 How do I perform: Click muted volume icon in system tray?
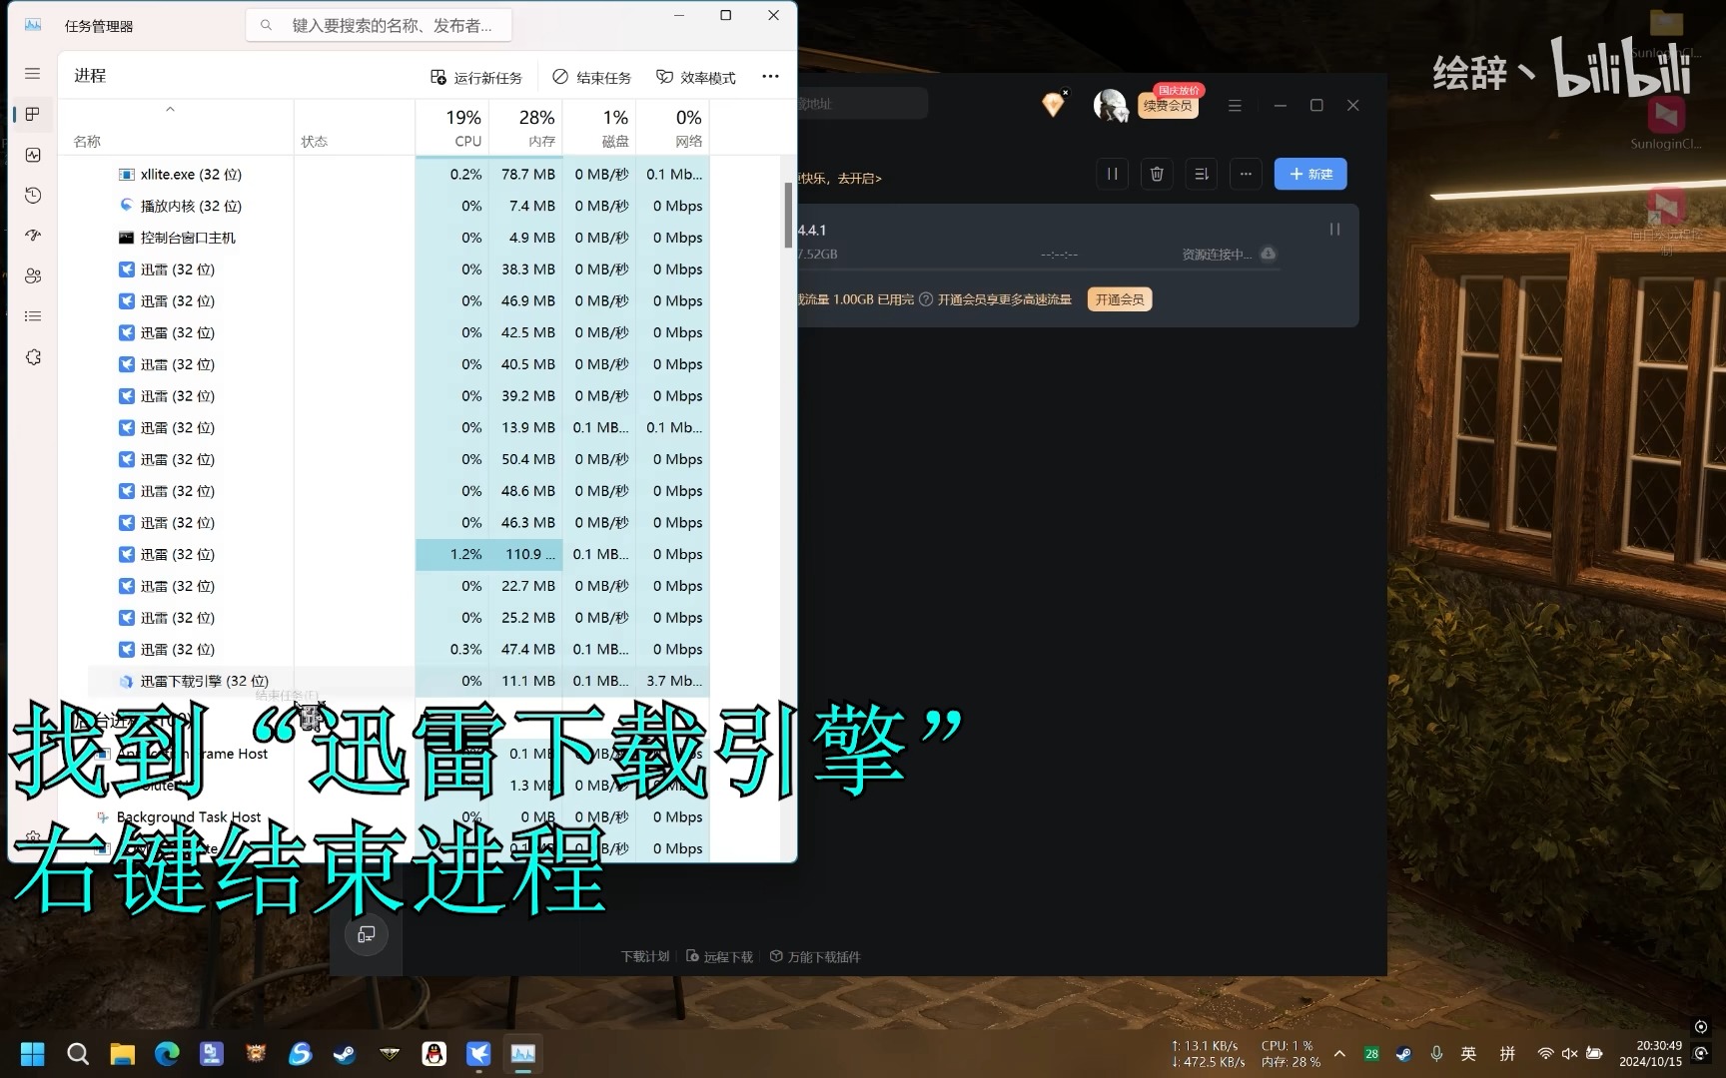tap(1569, 1053)
